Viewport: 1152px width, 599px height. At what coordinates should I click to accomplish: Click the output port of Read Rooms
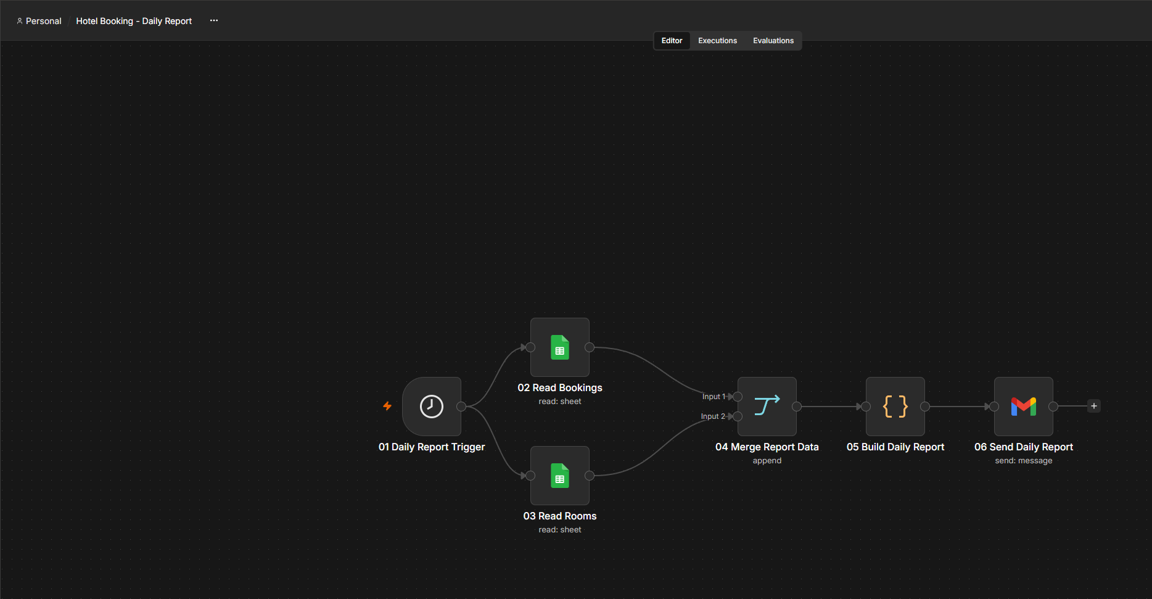[590, 476]
